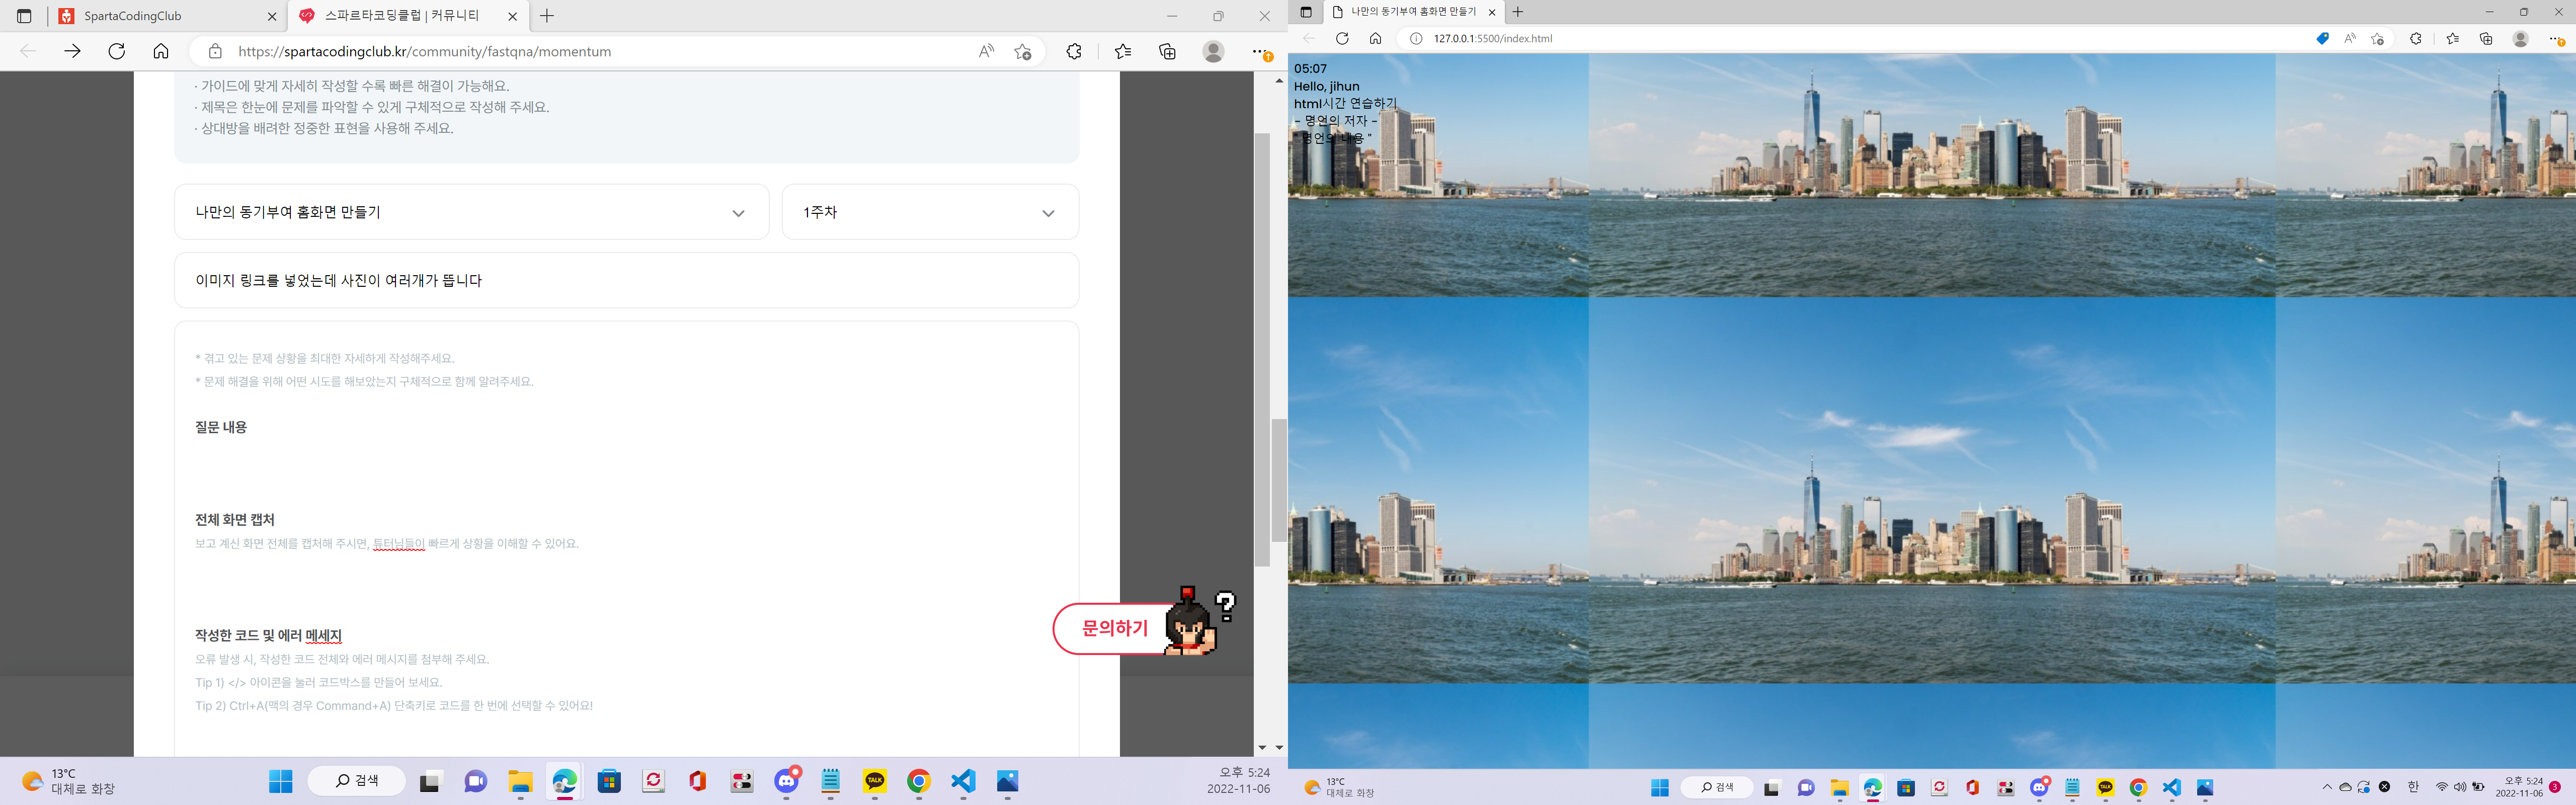Open a new tab in 127.0.0.1 window
2576x805 pixels.
point(1518,12)
